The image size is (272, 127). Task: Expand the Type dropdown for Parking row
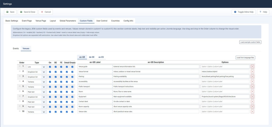click(x=37, y=77)
